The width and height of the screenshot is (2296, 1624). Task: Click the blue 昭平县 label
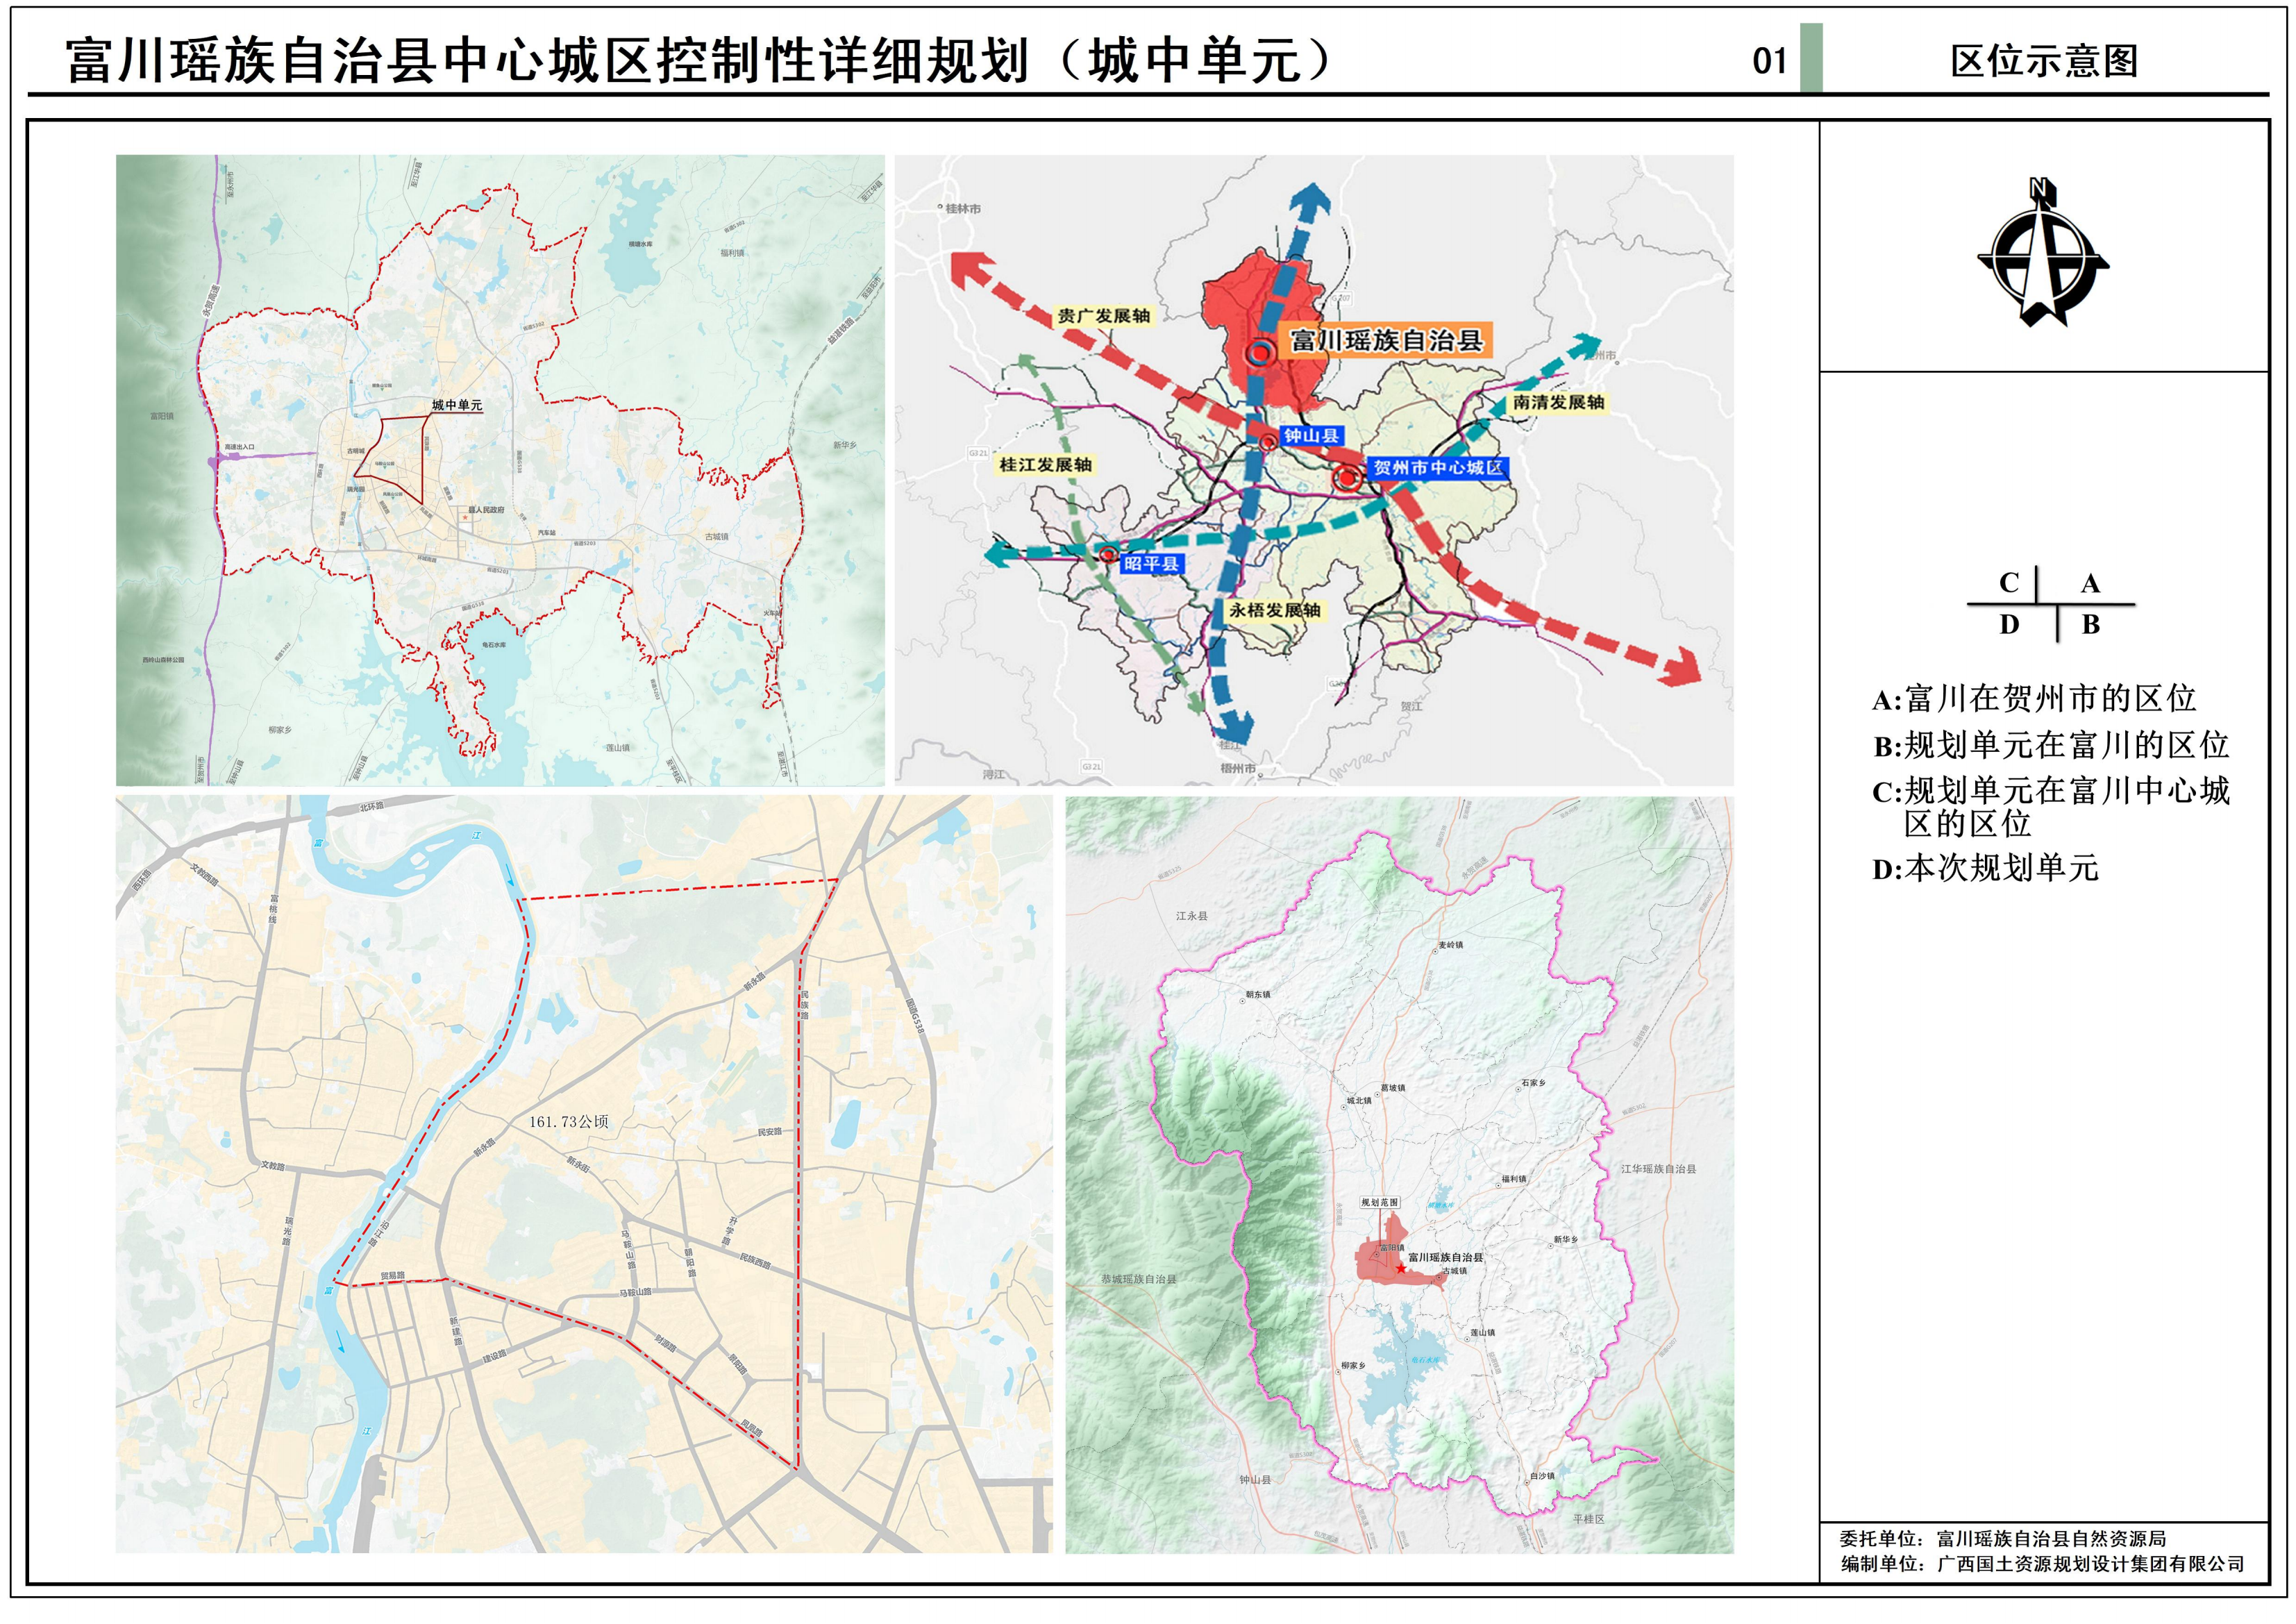1151,564
